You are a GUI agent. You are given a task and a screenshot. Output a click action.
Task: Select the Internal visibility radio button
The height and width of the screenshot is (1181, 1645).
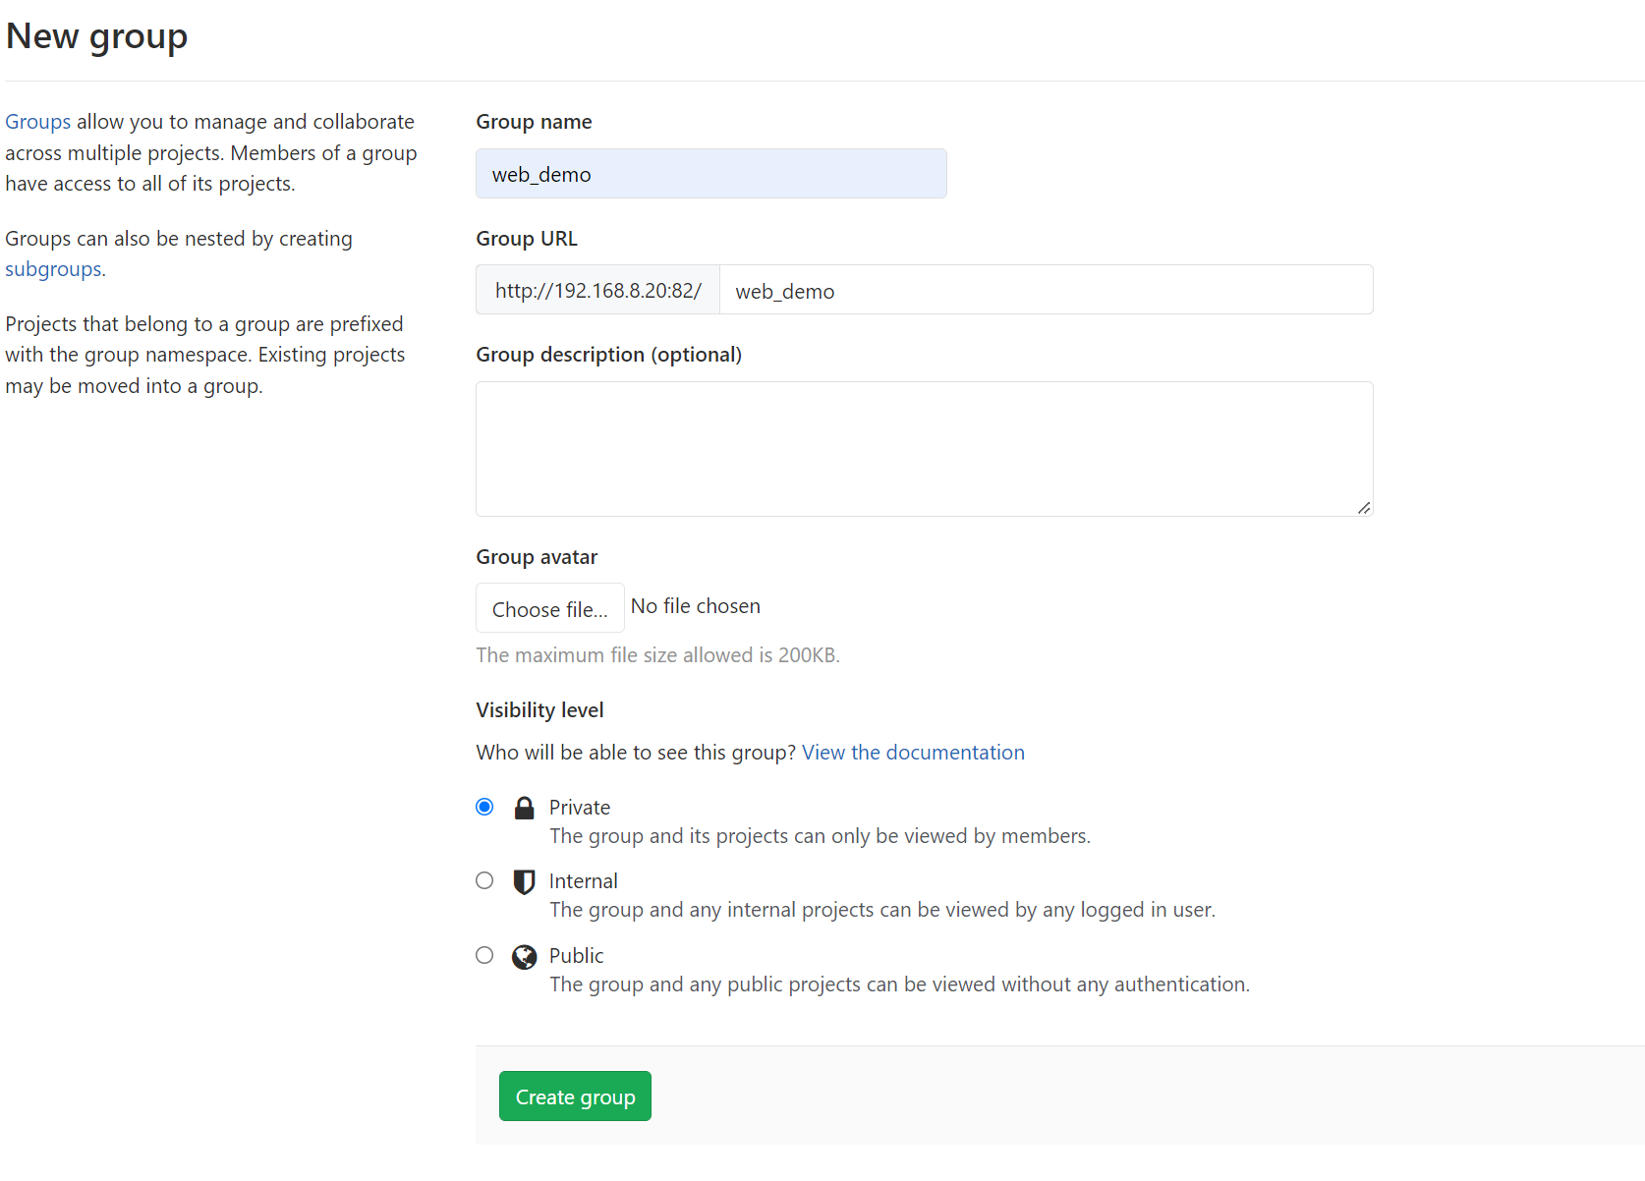(484, 880)
